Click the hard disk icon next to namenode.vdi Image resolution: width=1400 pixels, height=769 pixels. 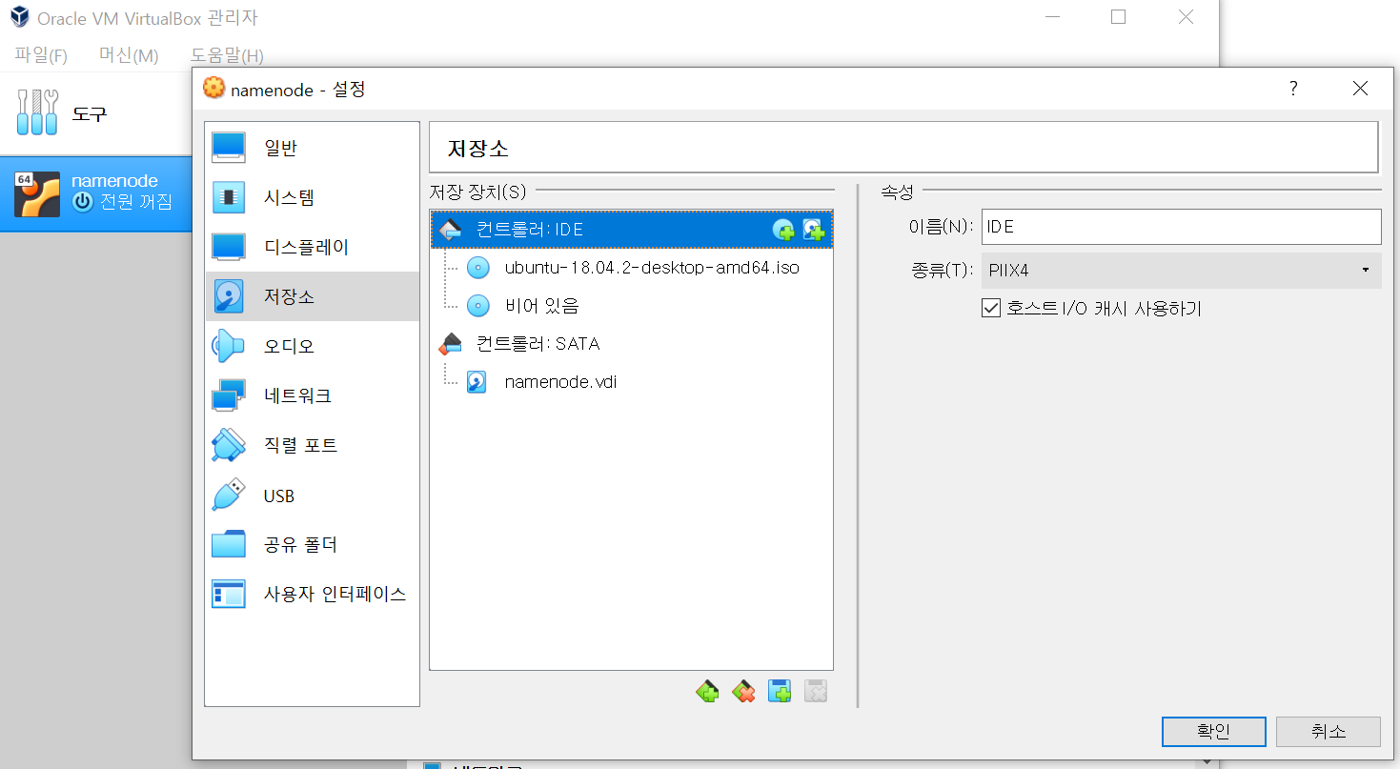477,382
